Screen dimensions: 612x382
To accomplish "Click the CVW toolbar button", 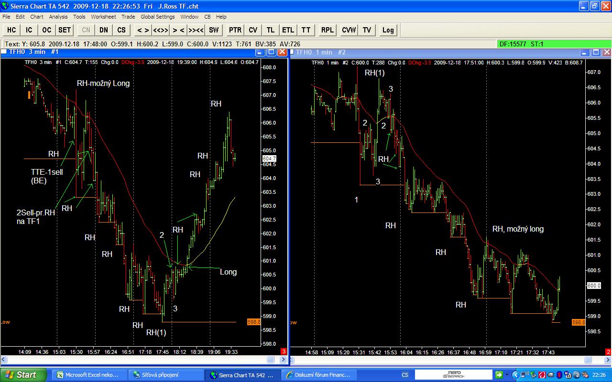I will pos(349,30).
